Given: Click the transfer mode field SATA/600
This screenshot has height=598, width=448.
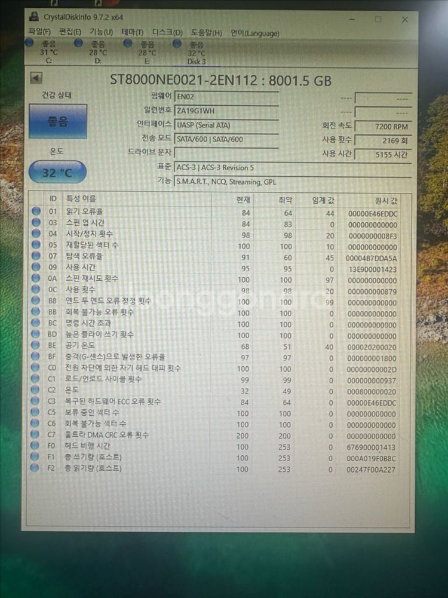Looking at the screenshot, I should pyautogui.click(x=226, y=139).
